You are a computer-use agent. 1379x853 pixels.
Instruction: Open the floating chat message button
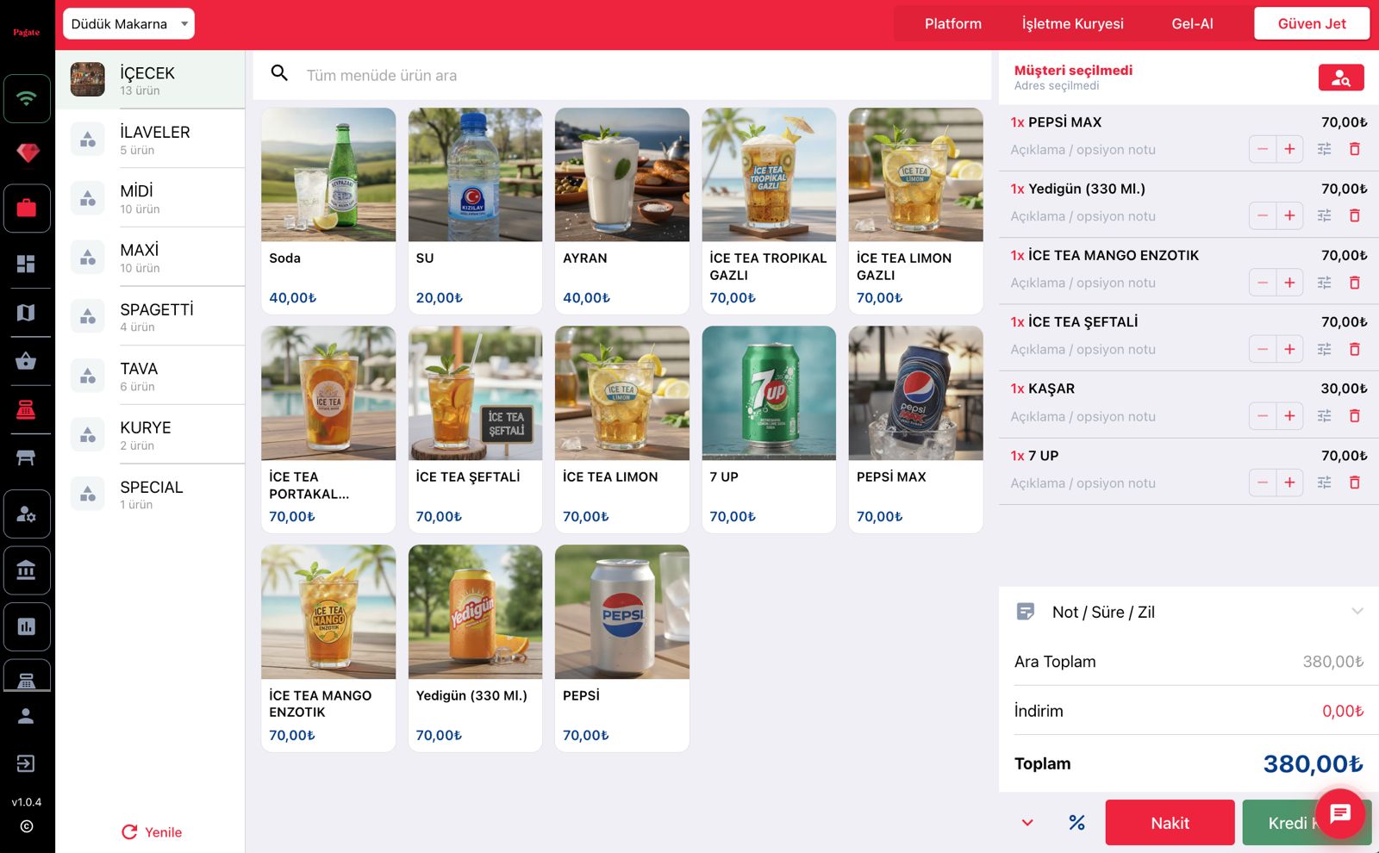[x=1340, y=813]
